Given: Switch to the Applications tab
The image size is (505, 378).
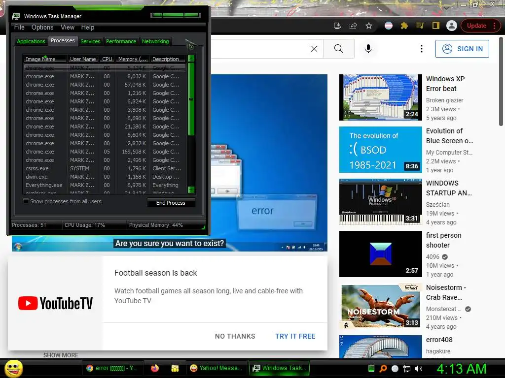Looking at the screenshot, I should 31,41.
